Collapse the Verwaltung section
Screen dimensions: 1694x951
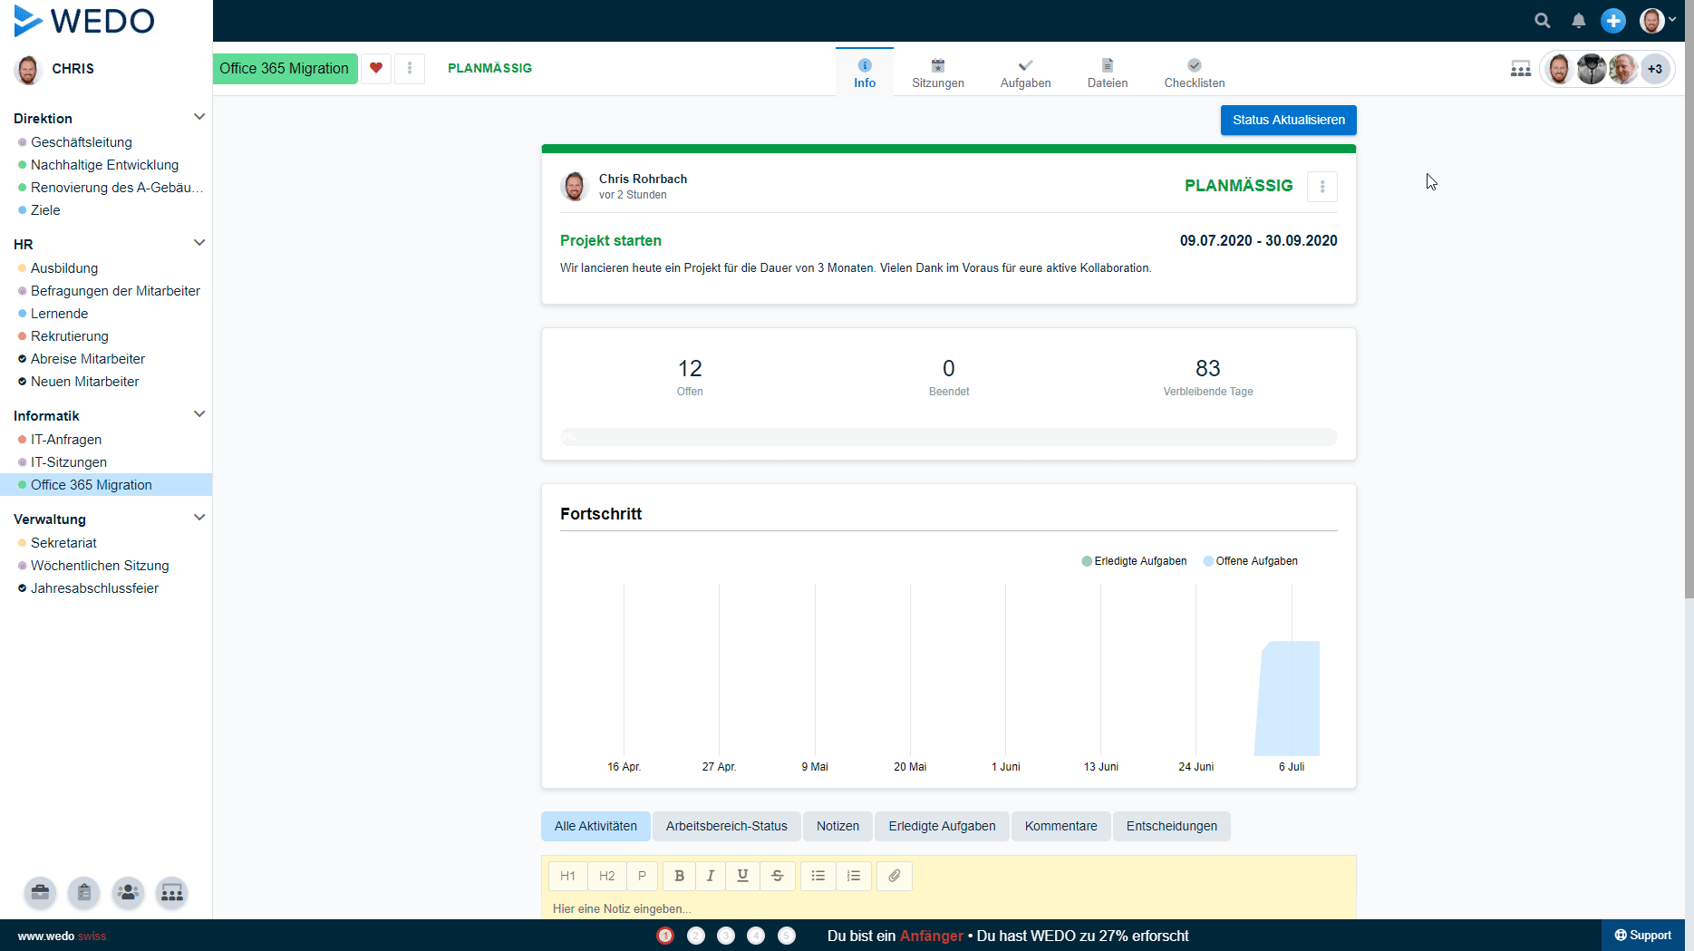pyautogui.click(x=199, y=518)
